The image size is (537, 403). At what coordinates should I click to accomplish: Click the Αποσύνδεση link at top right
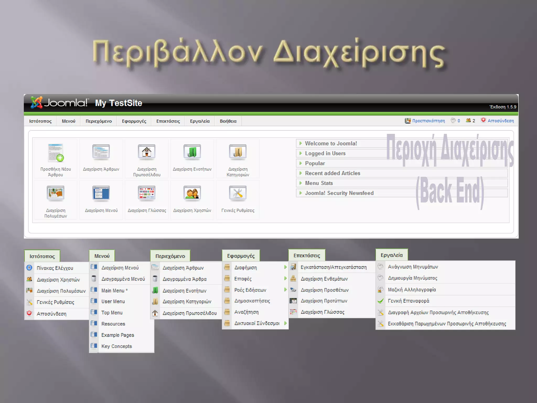coord(500,121)
